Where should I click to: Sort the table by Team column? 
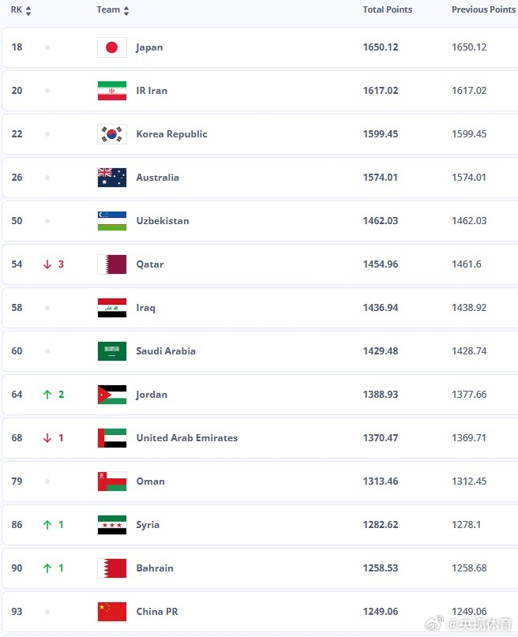point(113,10)
